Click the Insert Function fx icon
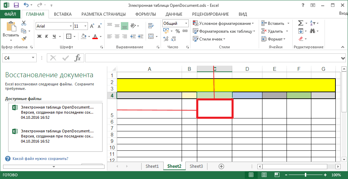Screen dimensions: 348x179 pos(78,58)
